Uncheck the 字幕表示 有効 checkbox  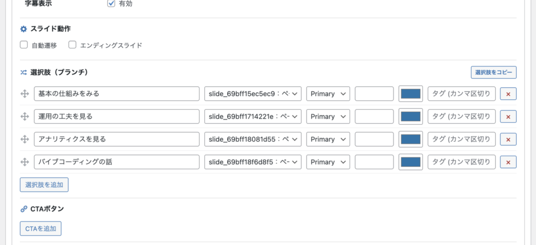coord(111,4)
